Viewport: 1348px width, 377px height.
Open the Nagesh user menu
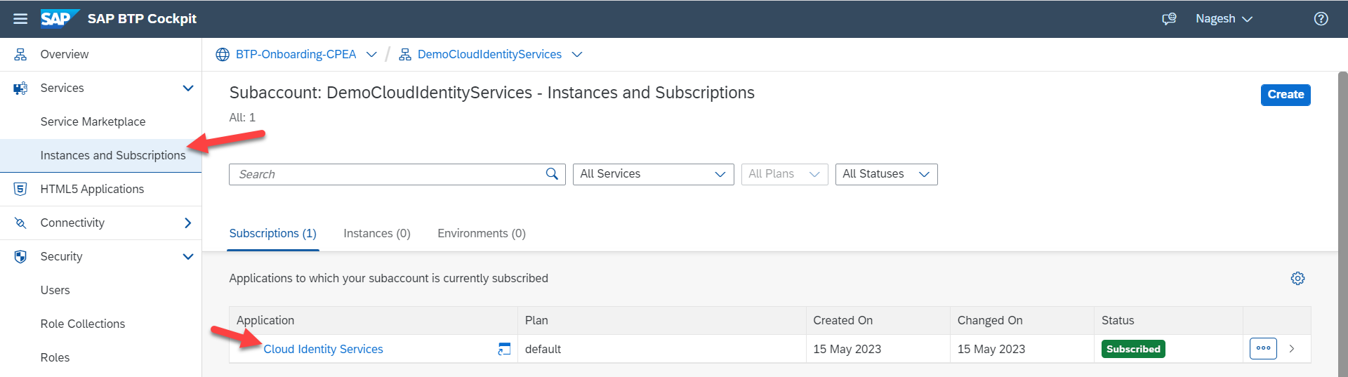tap(1224, 19)
